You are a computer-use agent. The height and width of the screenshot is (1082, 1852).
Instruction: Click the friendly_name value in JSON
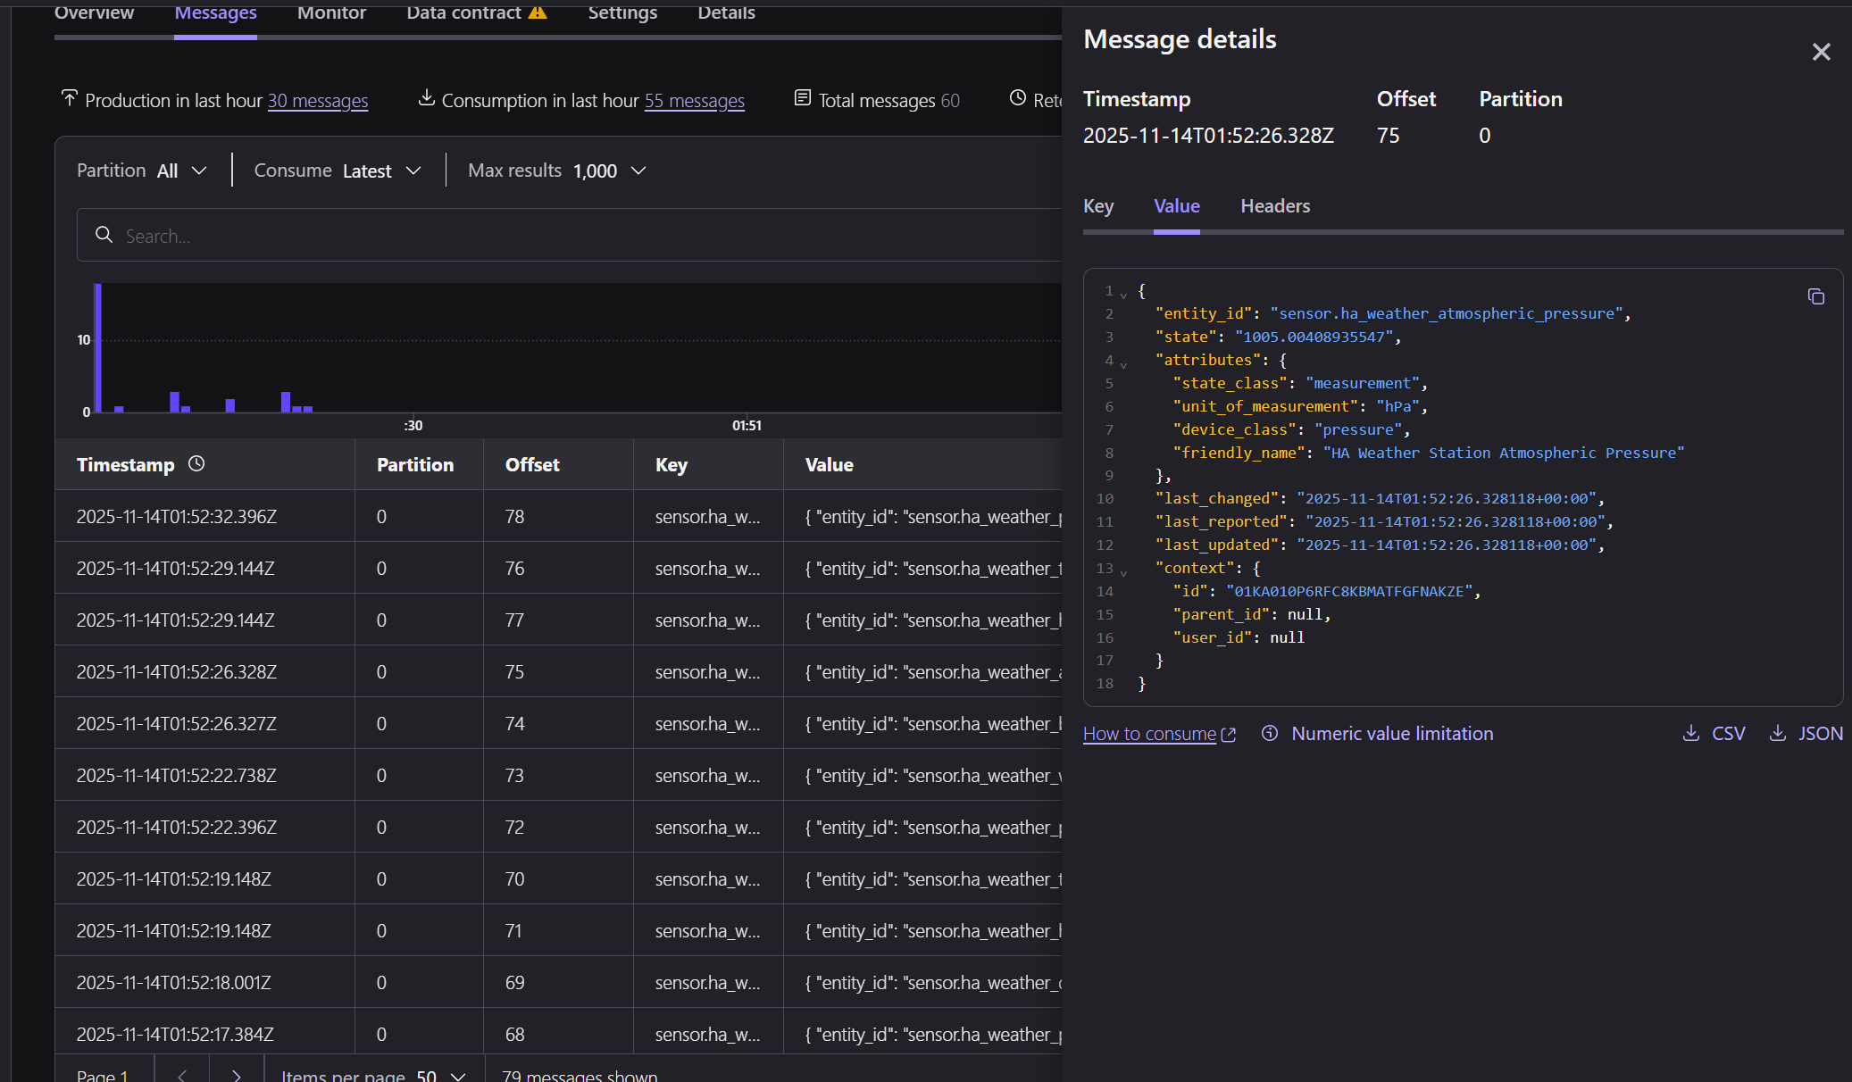tap(1504, 453)
